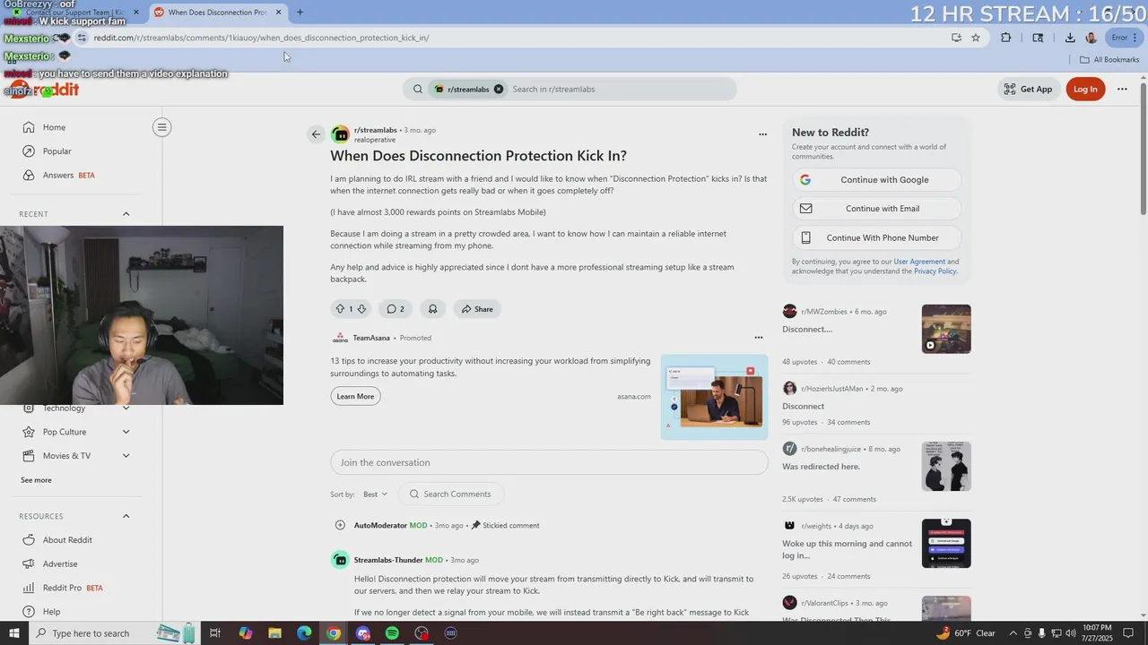The height and width of the screenshot is (645, 1148).
Task: Open Help in the sidebar
Action: [x=51, y=612]
